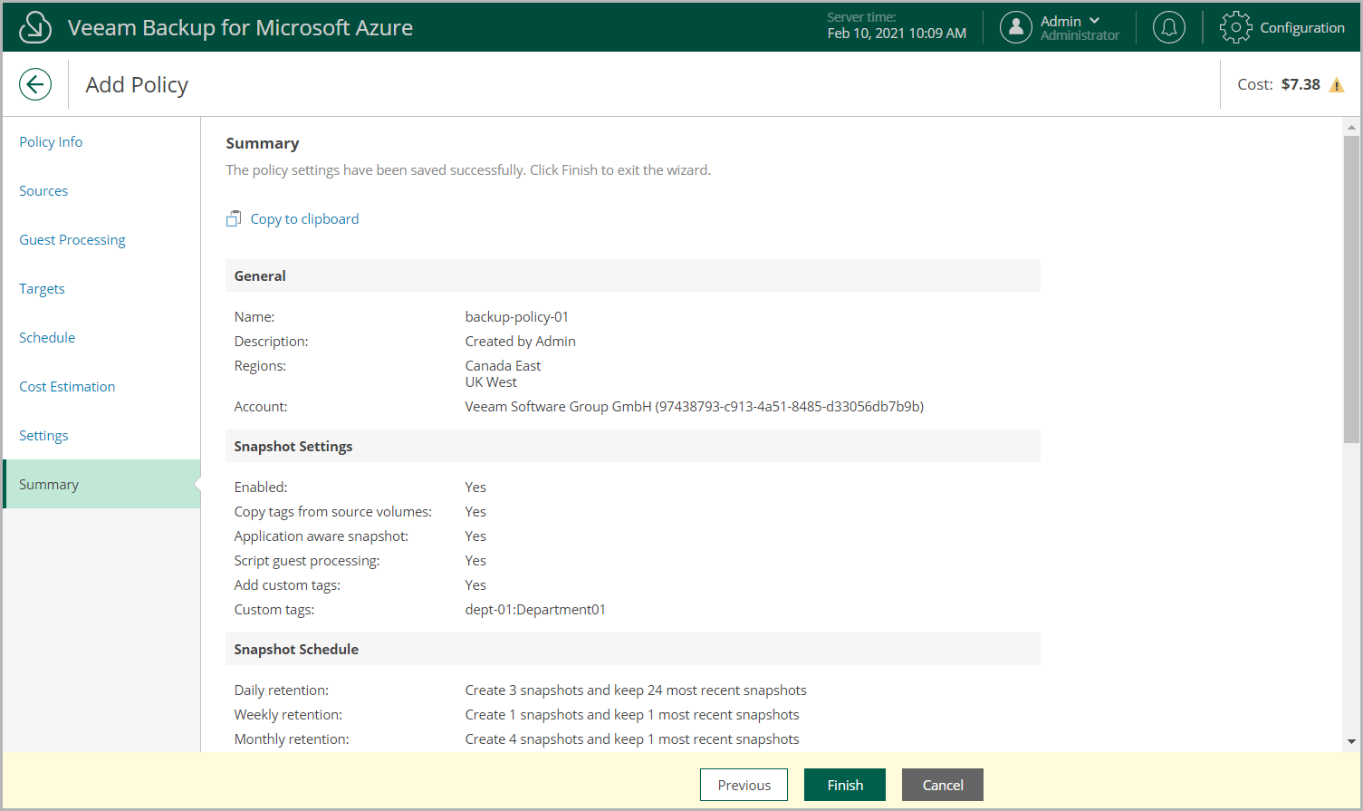Click the Monthly retention value text
This screenshot has height=811, width=1363.
(632, 739)
